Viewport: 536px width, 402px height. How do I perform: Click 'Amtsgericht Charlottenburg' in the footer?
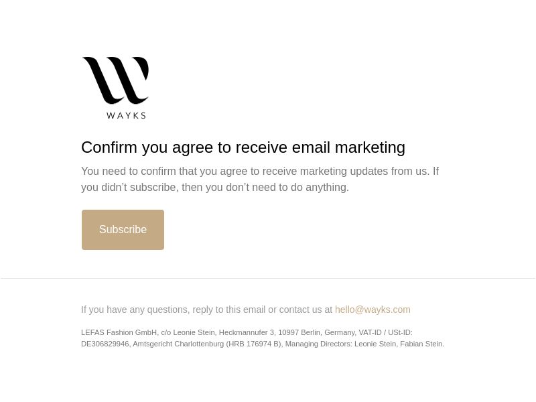178,344
